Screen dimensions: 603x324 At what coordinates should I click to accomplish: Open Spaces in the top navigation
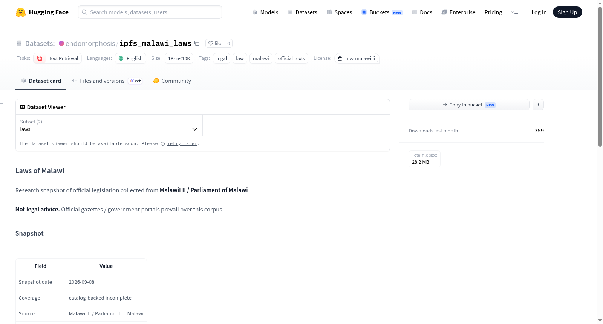[340, 12]
